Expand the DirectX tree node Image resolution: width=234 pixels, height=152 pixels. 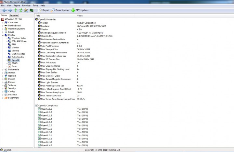pyautogui.click(x=3, y=79)
